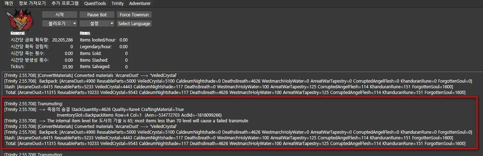
Task: Click the Ticks/s value 35.90
Action: click(67, 66)
